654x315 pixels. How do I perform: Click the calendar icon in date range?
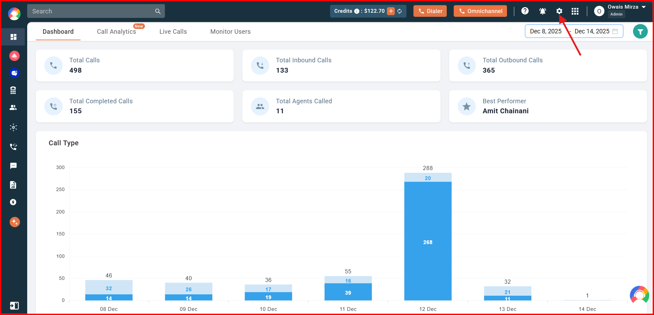[615, 31]
